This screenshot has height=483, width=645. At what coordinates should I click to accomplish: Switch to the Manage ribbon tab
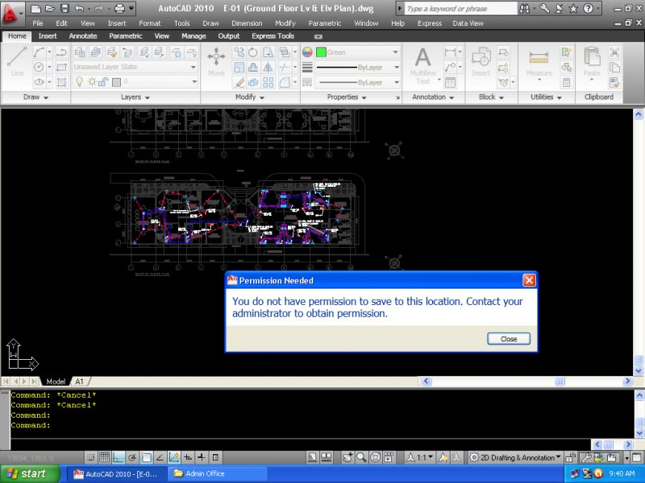point(193,36)
